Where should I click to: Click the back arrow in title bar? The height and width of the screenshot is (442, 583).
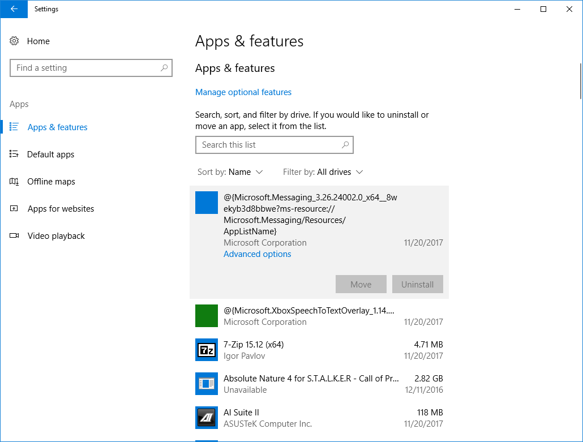[x=14, y=9]
